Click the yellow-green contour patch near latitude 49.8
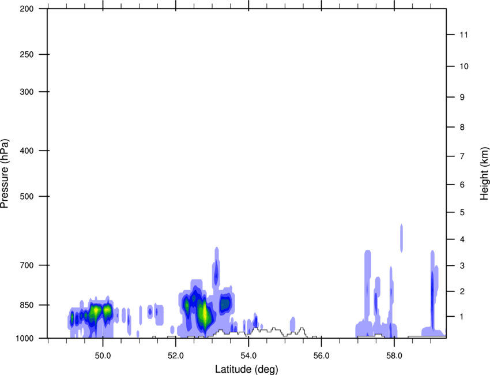 (96, 310)
